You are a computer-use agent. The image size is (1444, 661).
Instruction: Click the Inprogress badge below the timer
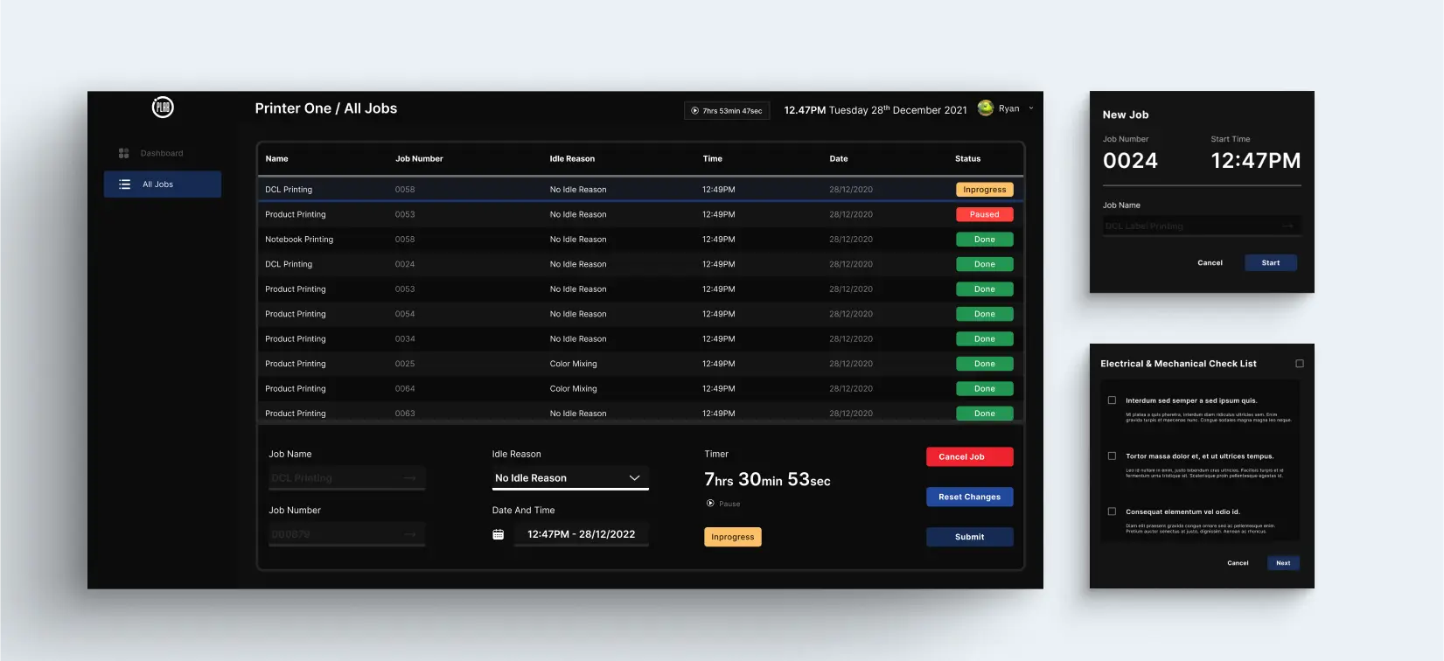733,537
